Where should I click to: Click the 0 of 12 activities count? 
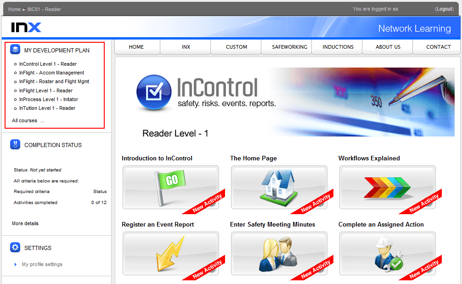tap(99, 203)
